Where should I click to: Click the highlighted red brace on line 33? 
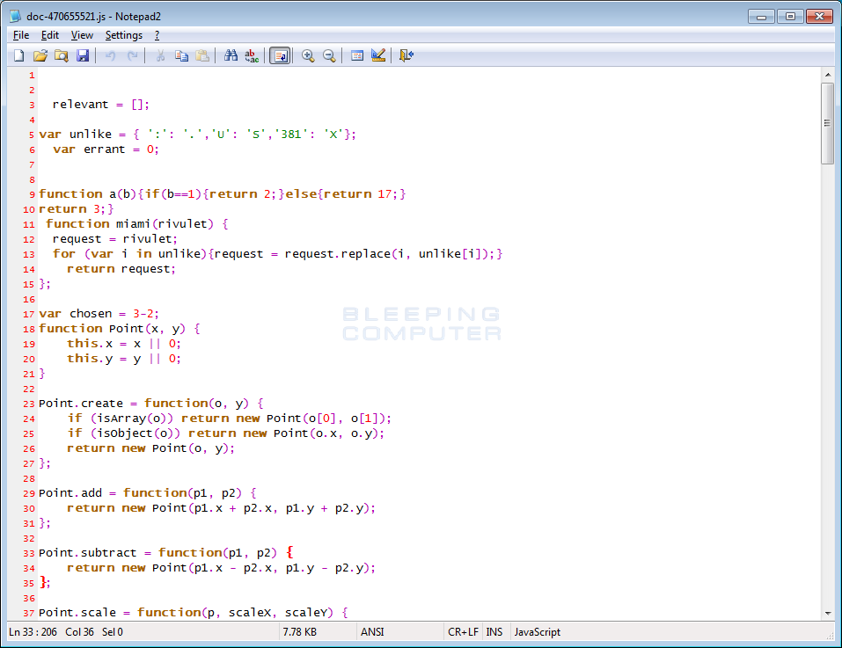(x=290, y=552)
